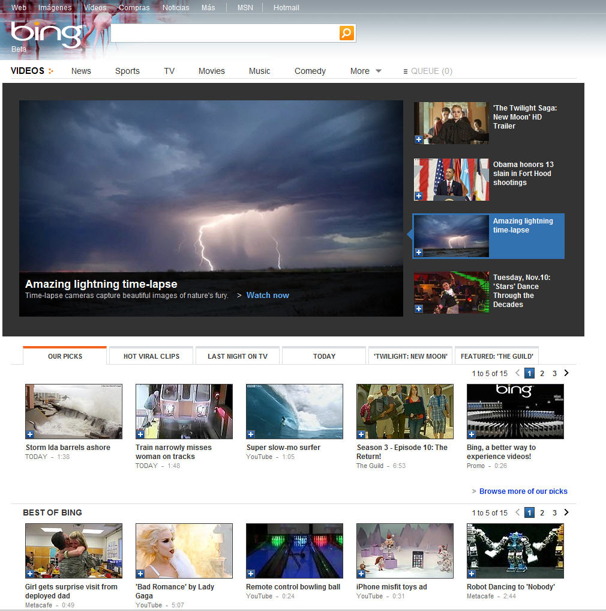Go to Web search in top bar
Screen dimensions: 606x611
pos(19,7)
